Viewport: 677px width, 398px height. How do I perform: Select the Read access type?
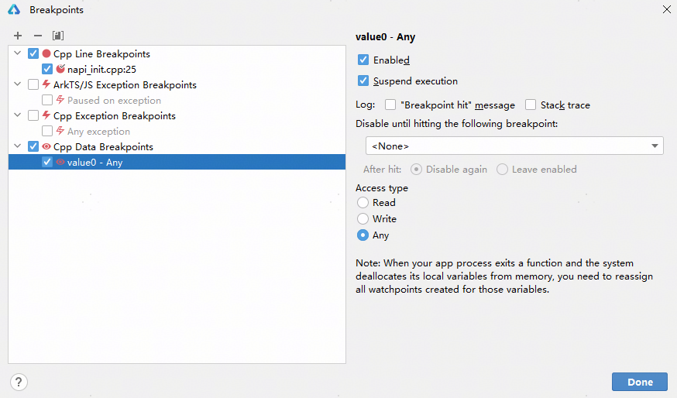click(x=363, y=202)
